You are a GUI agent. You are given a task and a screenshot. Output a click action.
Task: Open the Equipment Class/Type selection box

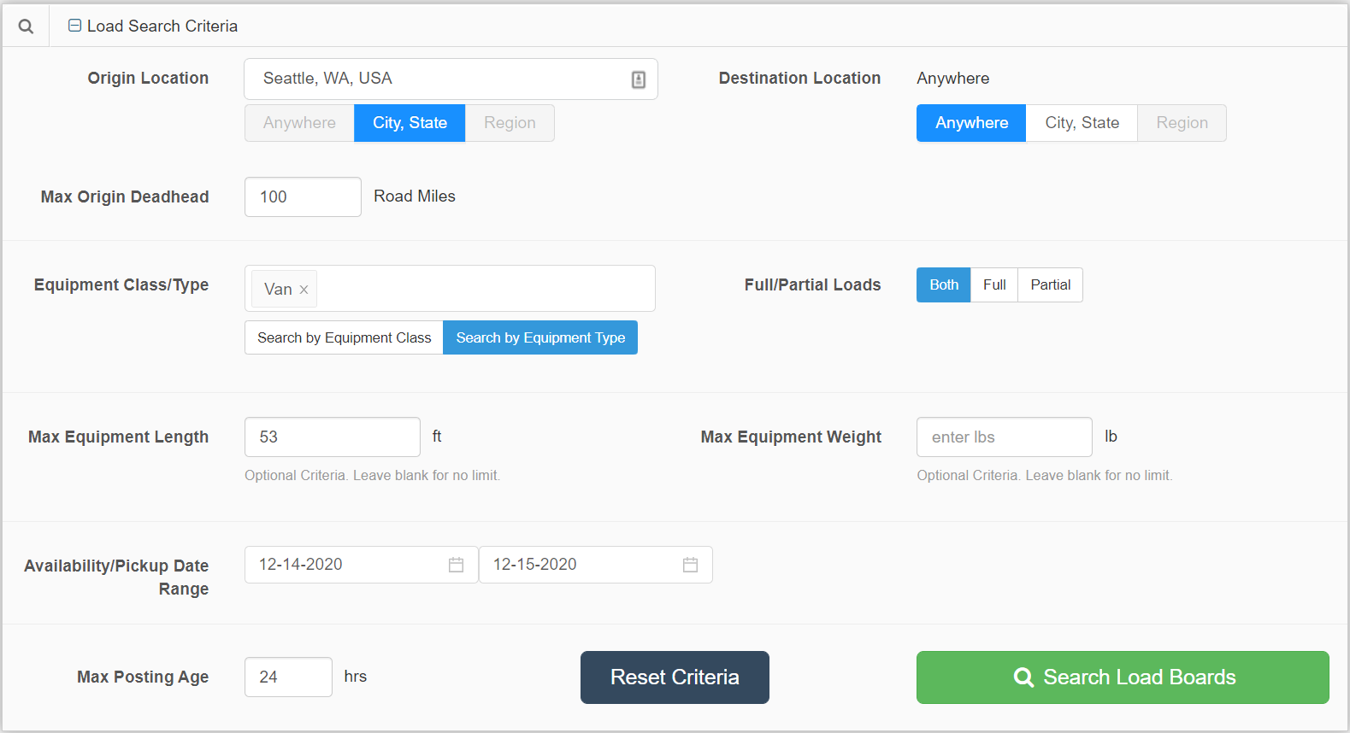pos(450,289)
